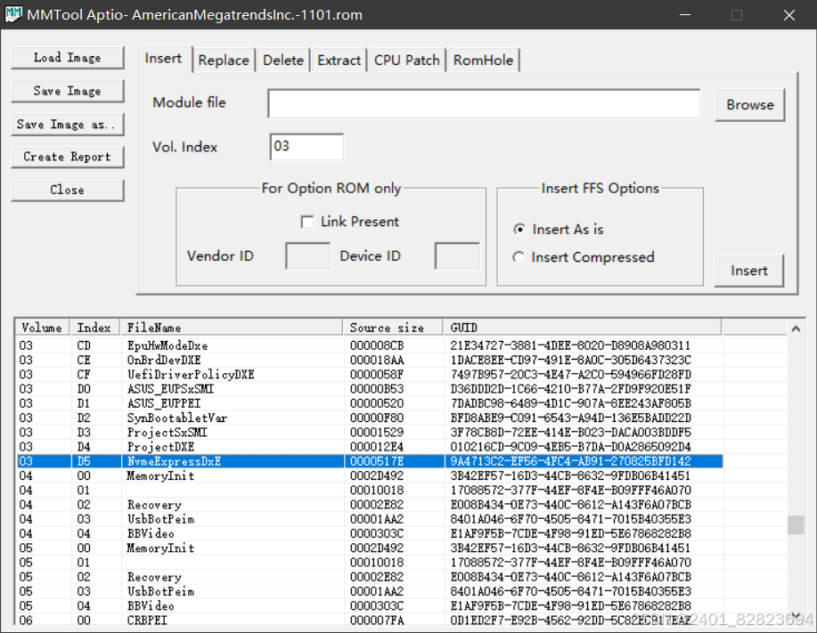The width and height of the screenshot is (817, 633).
Task: Select the SynBootabletVar row
Action: tap(370, 418)
